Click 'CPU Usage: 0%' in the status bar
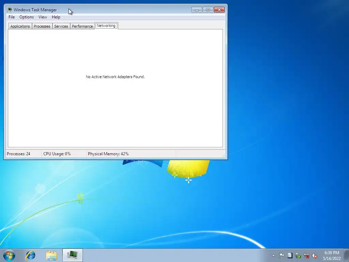The width and height of the screenshot is (349, 262). pos(57,154)
